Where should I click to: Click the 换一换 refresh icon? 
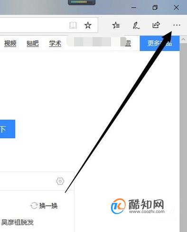click(34, 206)
